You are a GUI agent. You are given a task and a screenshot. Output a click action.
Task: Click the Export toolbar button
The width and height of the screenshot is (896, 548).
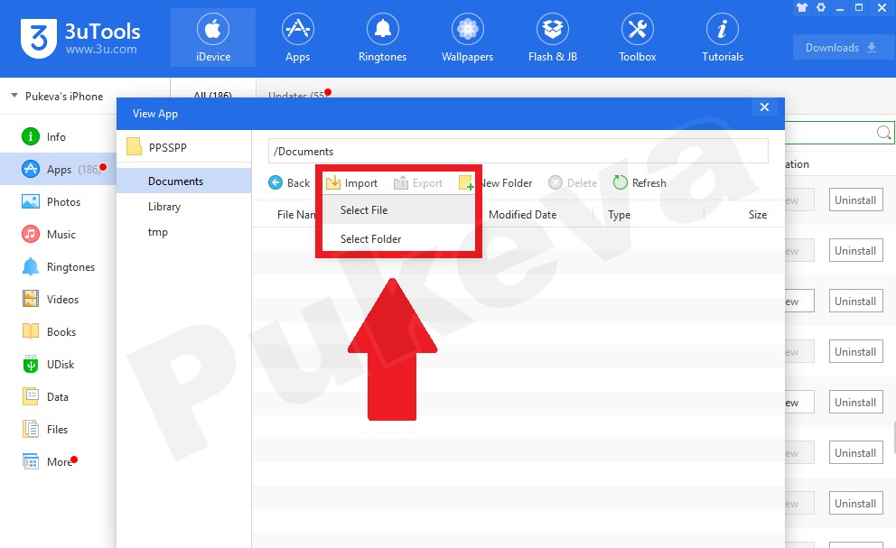(418, 183)
